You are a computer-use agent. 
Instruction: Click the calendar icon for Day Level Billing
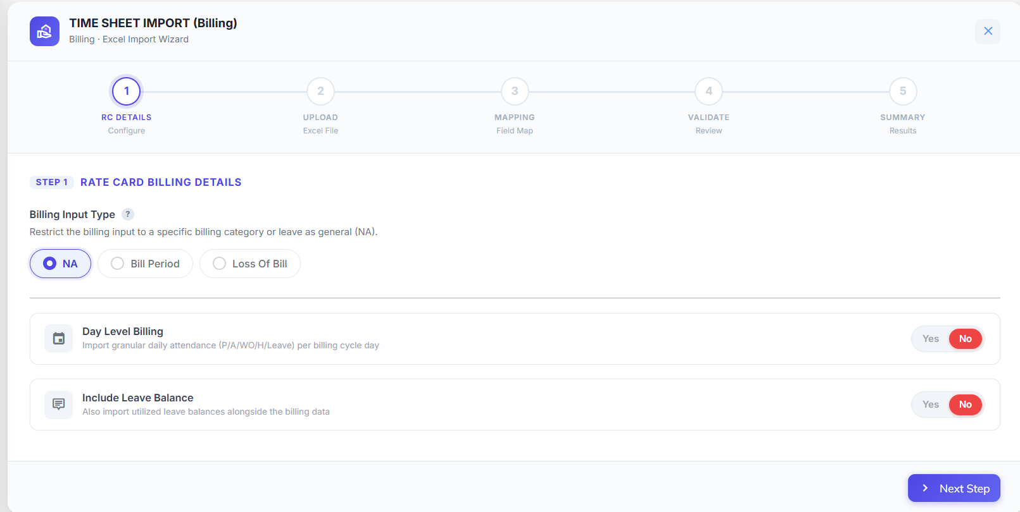(x=59, y=339)
